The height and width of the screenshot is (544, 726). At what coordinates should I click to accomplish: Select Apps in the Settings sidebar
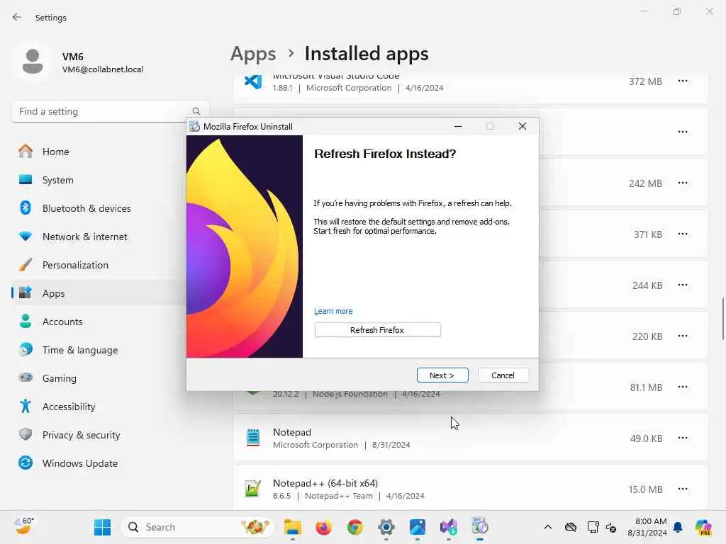[x=99, y=293]
